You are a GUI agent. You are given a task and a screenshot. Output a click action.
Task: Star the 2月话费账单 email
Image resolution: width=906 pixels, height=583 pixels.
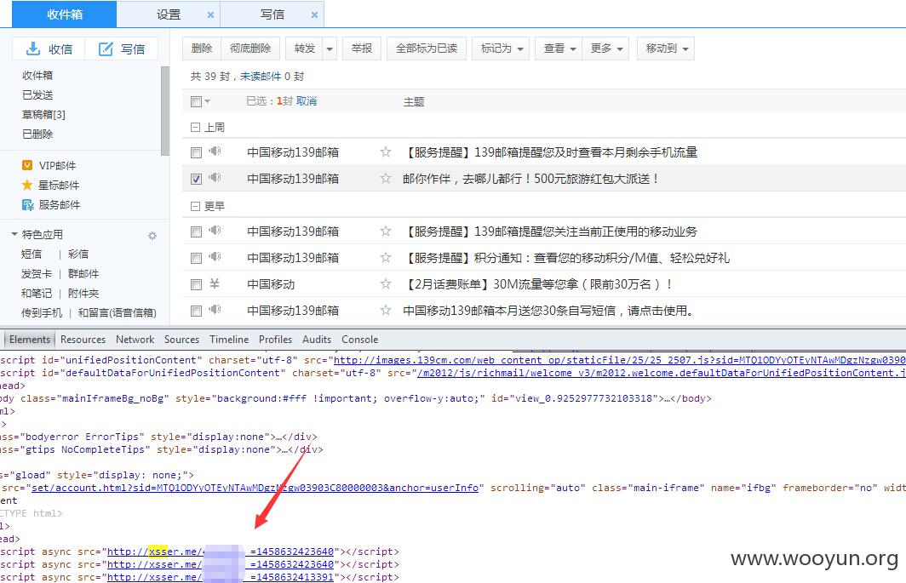coord(386,283)
